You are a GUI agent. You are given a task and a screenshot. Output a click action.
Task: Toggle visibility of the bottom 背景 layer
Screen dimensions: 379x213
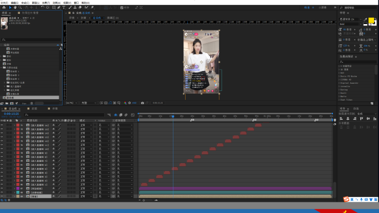[2, 196]
